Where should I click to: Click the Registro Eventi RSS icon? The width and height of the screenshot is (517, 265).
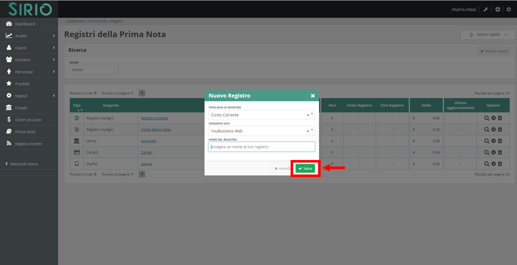click(x=9, y=144)
